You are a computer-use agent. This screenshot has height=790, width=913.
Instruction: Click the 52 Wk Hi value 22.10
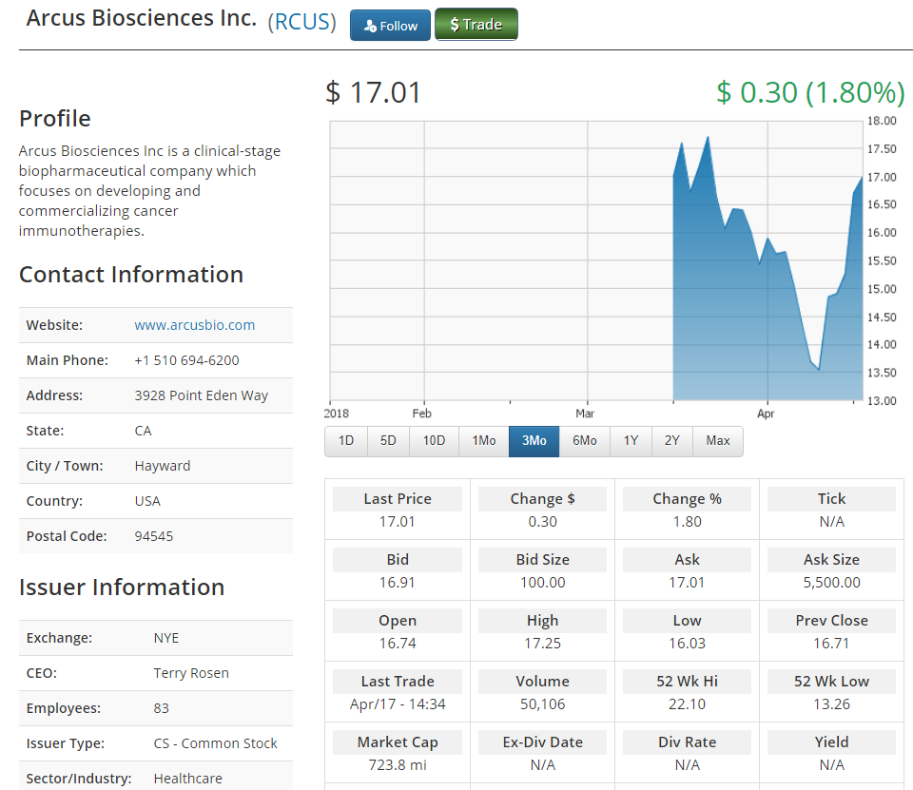pyautogui.click(x=687, y=704)
